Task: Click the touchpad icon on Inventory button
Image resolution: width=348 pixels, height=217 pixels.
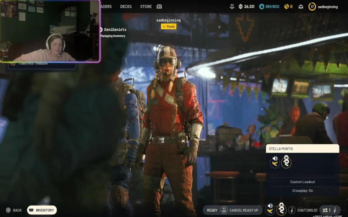Action: point(31,210)
